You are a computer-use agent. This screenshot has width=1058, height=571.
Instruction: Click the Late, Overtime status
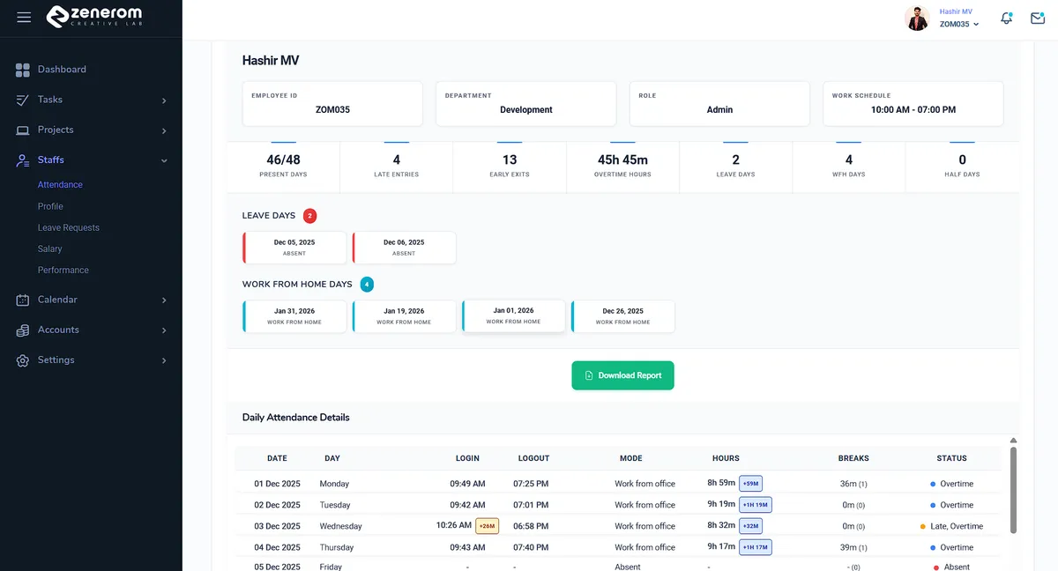pos(951,526)
